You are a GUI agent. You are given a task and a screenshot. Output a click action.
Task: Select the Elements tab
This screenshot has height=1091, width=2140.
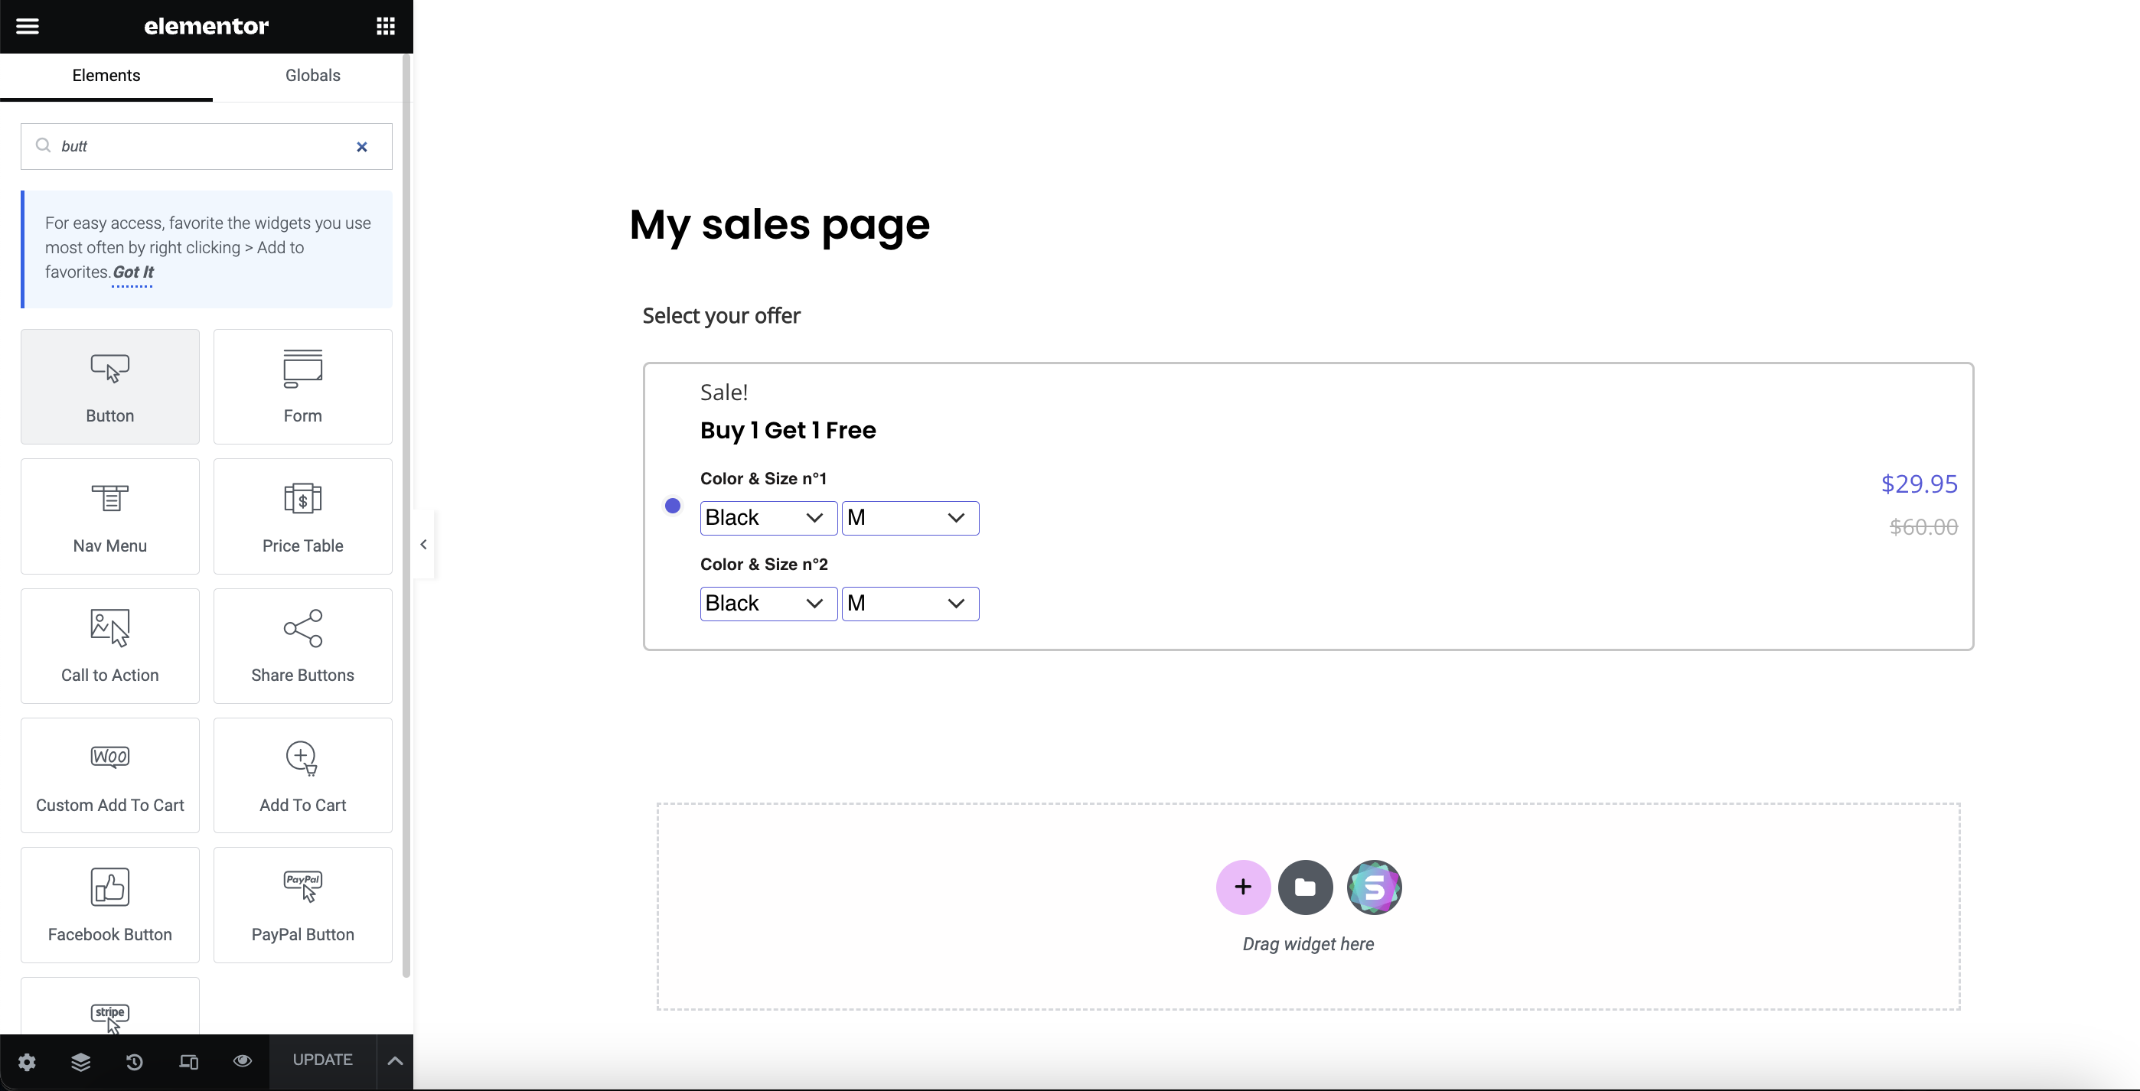[106, 76]
